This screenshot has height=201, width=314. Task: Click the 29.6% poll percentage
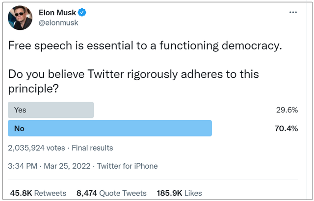click(x=287, y=110)
